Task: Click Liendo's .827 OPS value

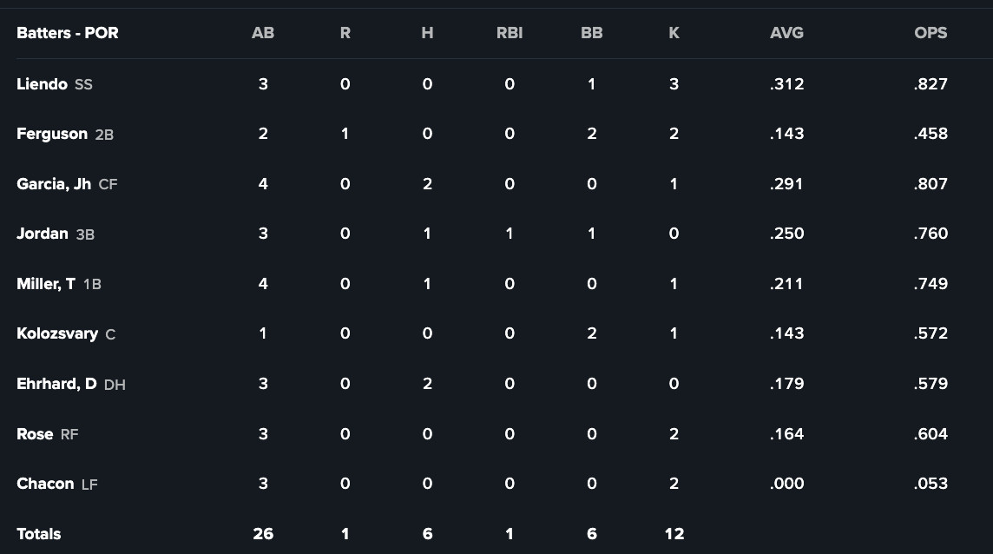Action: click(x=931, y=84)
